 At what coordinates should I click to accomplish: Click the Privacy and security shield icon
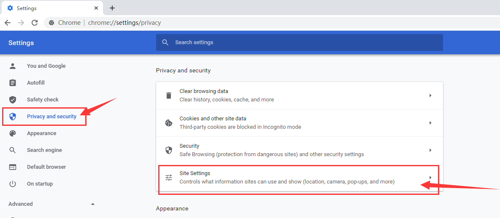point(12,117)
